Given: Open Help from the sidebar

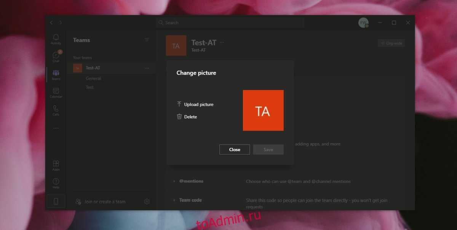Looking at the screenshot, I should (x=56, y=183).
